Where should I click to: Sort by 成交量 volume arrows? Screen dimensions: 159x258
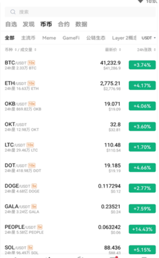tap(35, 50)
